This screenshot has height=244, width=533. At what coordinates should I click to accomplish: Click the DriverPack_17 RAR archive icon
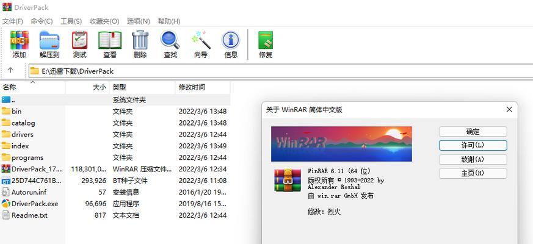coord(6,169)
